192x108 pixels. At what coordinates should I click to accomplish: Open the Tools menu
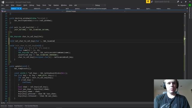(x=44, y=5)
